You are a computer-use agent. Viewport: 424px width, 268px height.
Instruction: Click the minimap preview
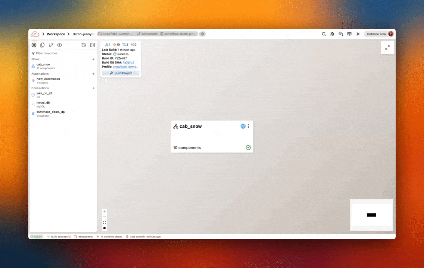[371, 215]
